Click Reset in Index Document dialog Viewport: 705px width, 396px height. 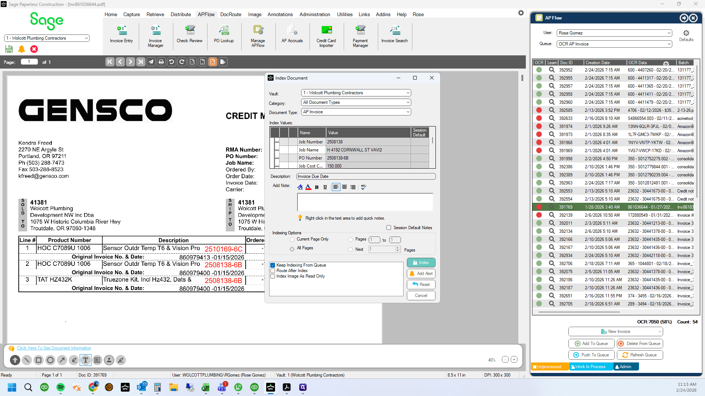(x=421, y=285)
